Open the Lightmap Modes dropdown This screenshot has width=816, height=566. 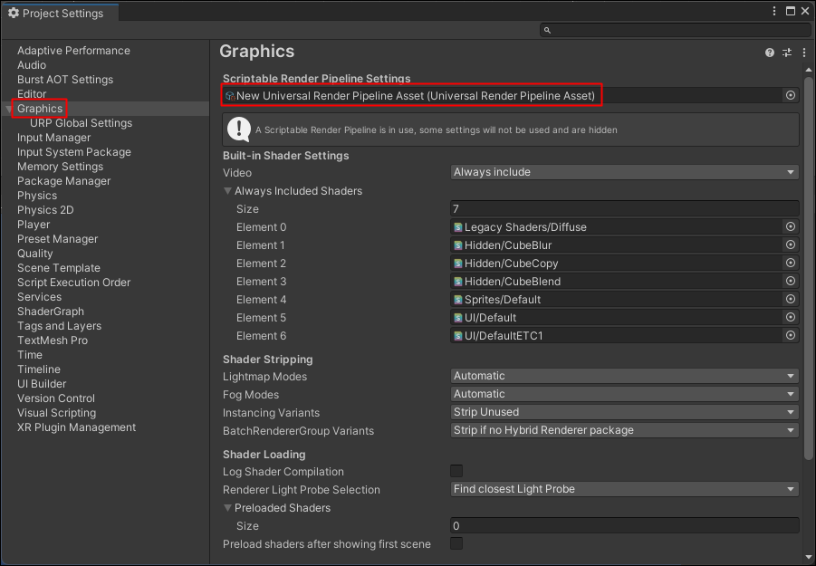pos(625,376)
